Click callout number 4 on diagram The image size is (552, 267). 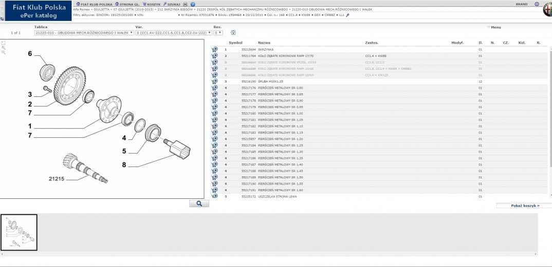coord(124,138)
